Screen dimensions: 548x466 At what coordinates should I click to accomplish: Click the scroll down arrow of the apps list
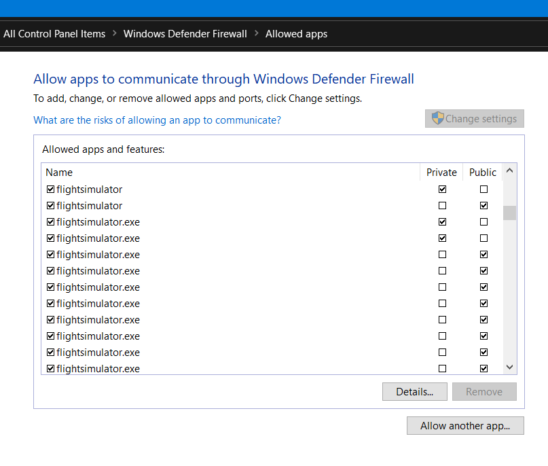coord(509,367)
